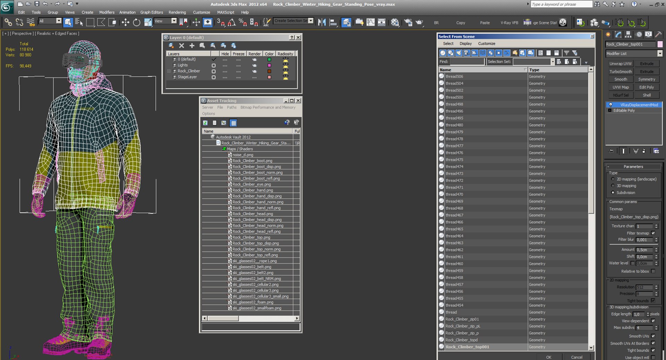Toggle Smooth UVs checkbox
This screenshot has height=360, width=666.
653,336
